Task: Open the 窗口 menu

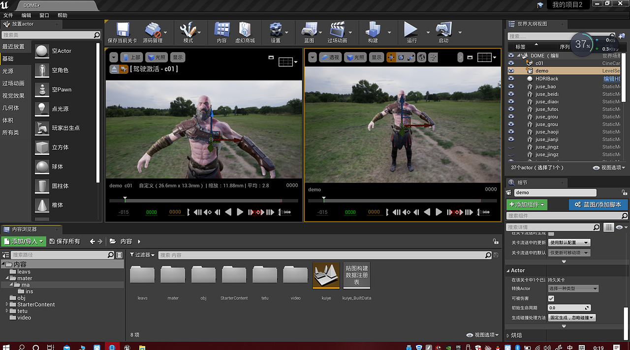Action: pos(44,15)
